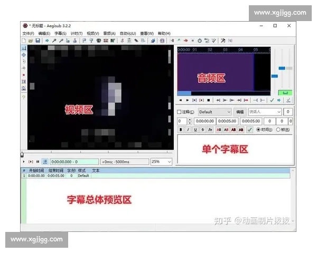Click the Italic formatting button
Viewport: 317px width, 253px height.
coord(188,130)
